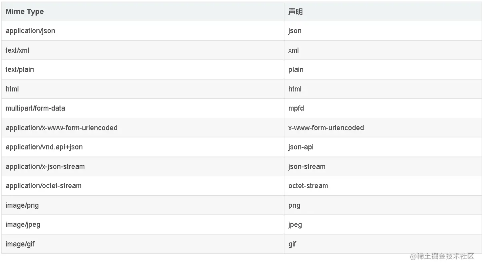Select the "application/octet-stream" cell
Image resolution: width=482 pixels, height=268 pixels.
click(44, 186)
